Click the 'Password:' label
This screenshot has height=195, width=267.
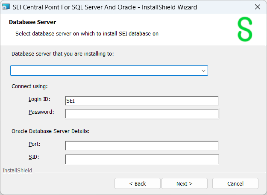[x=41, y=112]
